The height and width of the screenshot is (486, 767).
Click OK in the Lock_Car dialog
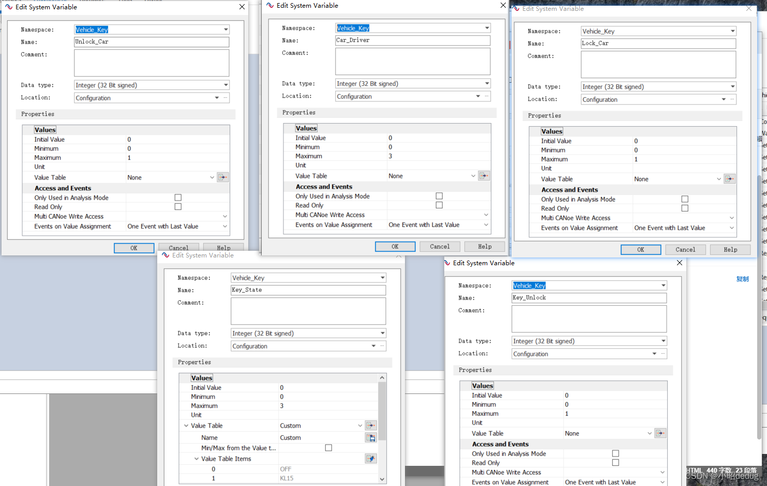click(x=641, y=250)
